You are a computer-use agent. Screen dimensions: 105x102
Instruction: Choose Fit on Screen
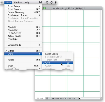click(x=23, y=33)
